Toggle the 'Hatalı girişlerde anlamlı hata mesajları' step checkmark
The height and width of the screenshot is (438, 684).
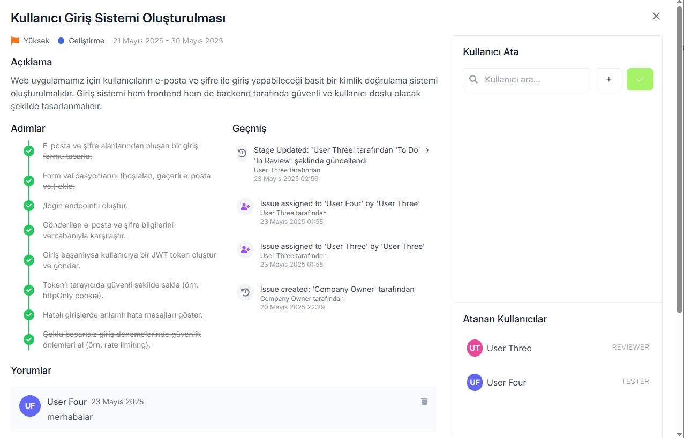coord(29,315)
